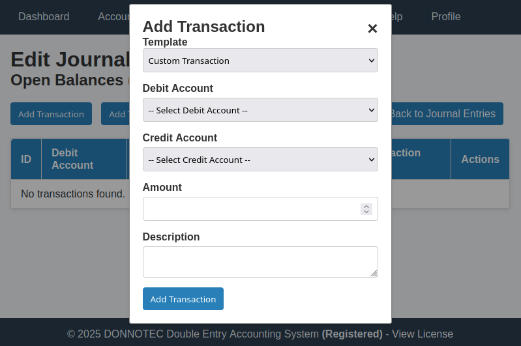Decrease amount with stepper down arrow
The image size is (521, 346).
pos(366,212)
